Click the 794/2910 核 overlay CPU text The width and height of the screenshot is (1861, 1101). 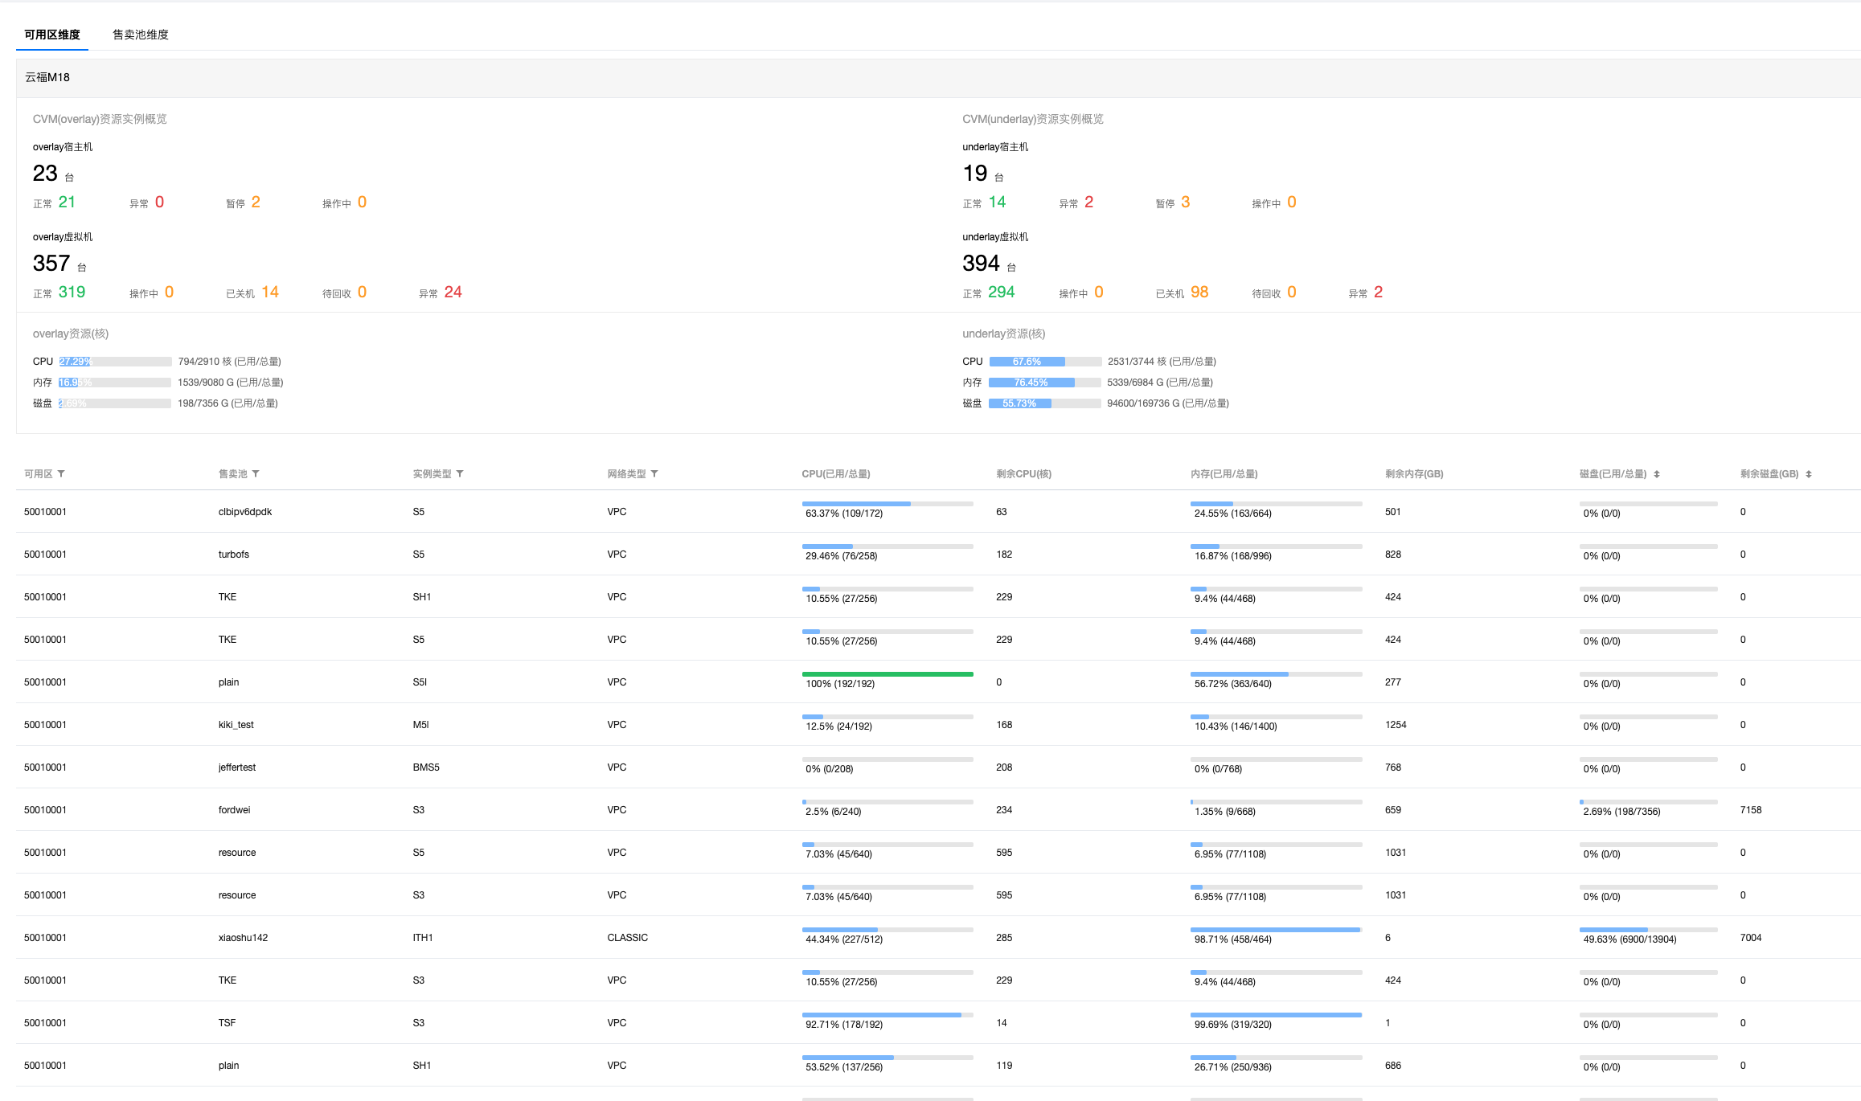pyautogui.click(x=229, y=362)
